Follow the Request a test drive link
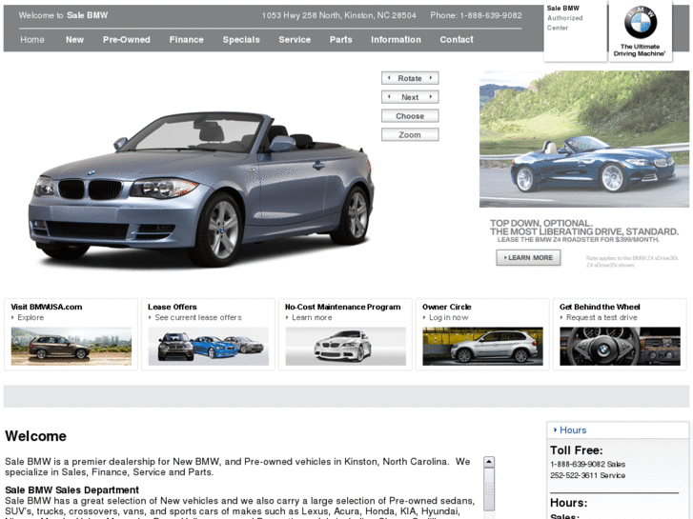 pos(601,317)
